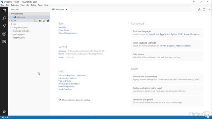Open editor More Actions ellipsis
This screenshot has height=119, width=212.
click(209, 10)
